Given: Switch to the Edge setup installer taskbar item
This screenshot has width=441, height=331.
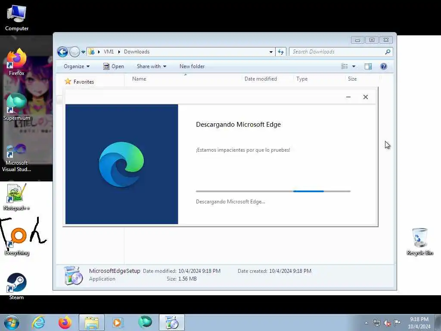Looking at the screenshot, I should pos(171,322).
